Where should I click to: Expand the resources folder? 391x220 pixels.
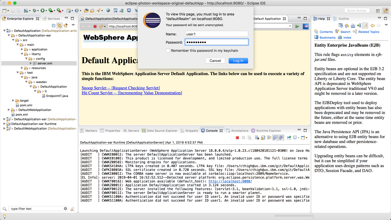pyautogui.click(x=22, y=68)
